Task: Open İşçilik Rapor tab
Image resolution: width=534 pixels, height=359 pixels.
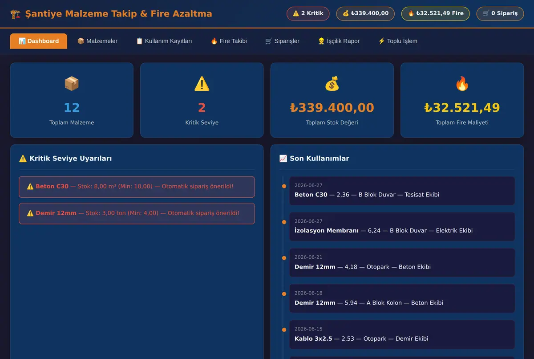Action: 339,41
